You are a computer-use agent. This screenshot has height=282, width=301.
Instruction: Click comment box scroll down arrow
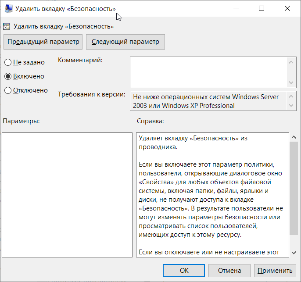click(x=291, y=83)
